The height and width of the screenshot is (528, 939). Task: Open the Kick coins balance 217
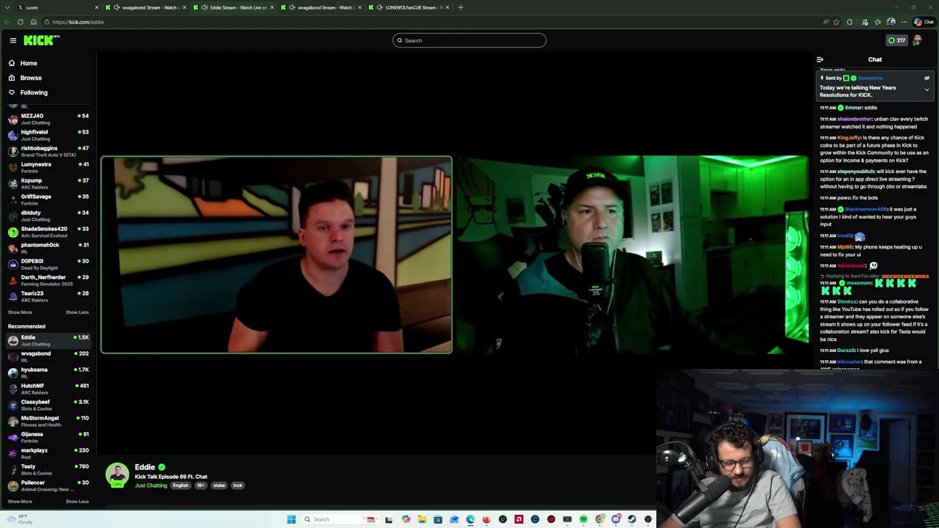click(896, 40)
